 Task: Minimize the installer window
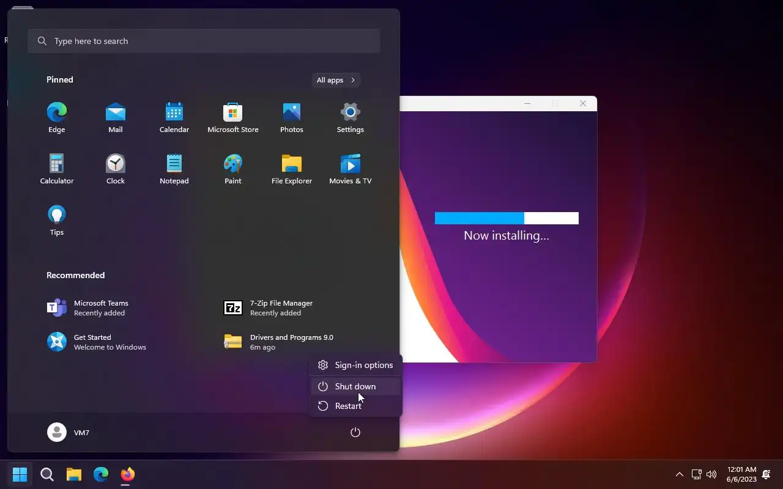point(527,104)
